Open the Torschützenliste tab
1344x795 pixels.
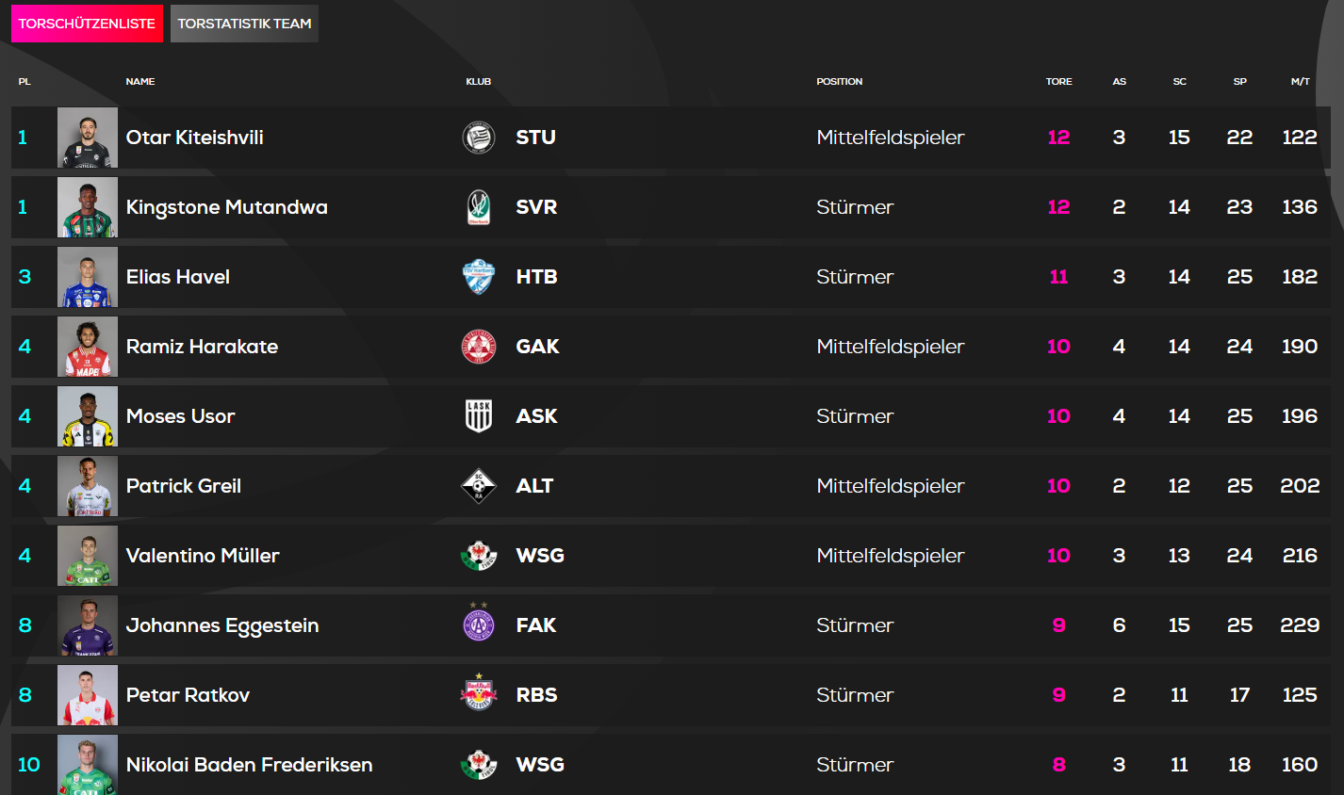click(x=87, y=24)
